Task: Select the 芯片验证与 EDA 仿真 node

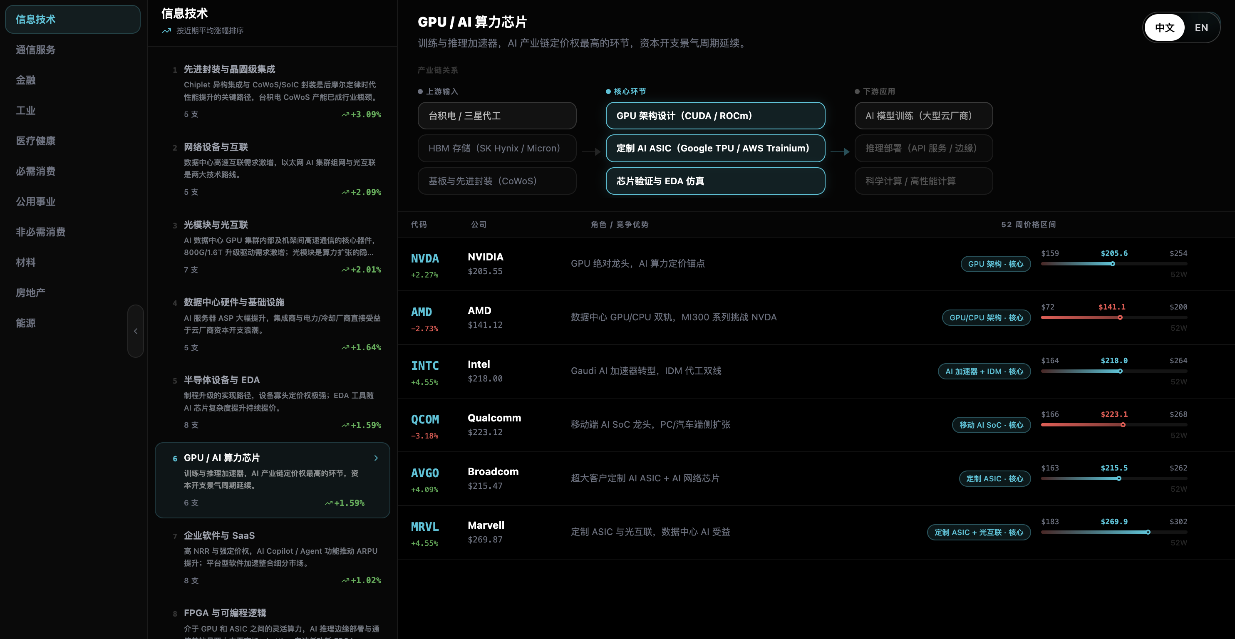Action: 715,181
